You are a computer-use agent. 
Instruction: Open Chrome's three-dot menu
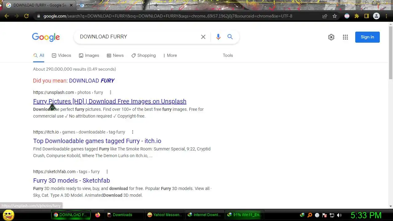point(386,16)
